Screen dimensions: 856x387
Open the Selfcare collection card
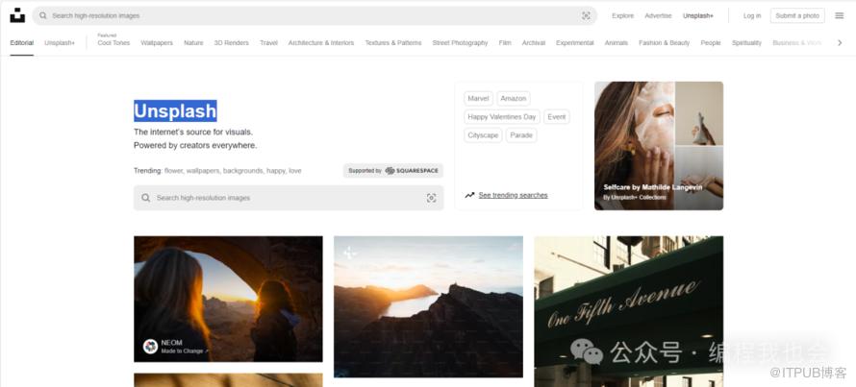point(658,145)
